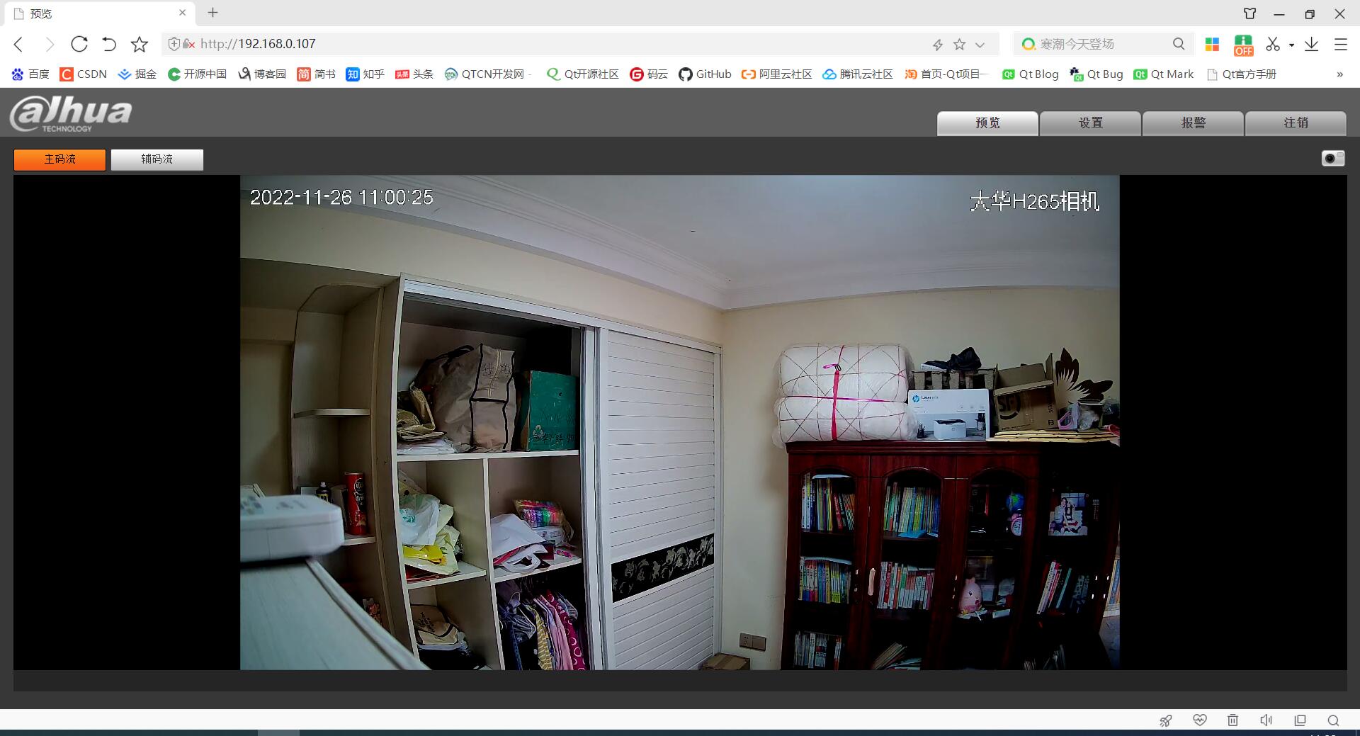Open the downloads icon

coord(1311,44)
